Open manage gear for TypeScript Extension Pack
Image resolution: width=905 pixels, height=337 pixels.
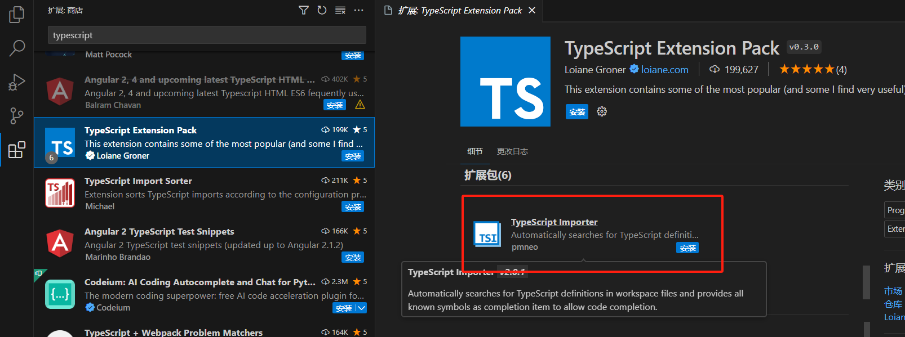pos(602,111)
